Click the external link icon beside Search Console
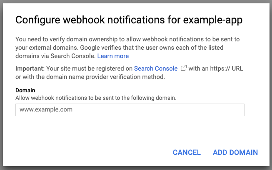The width and height of the screenshot is (272, 170). 183,68
